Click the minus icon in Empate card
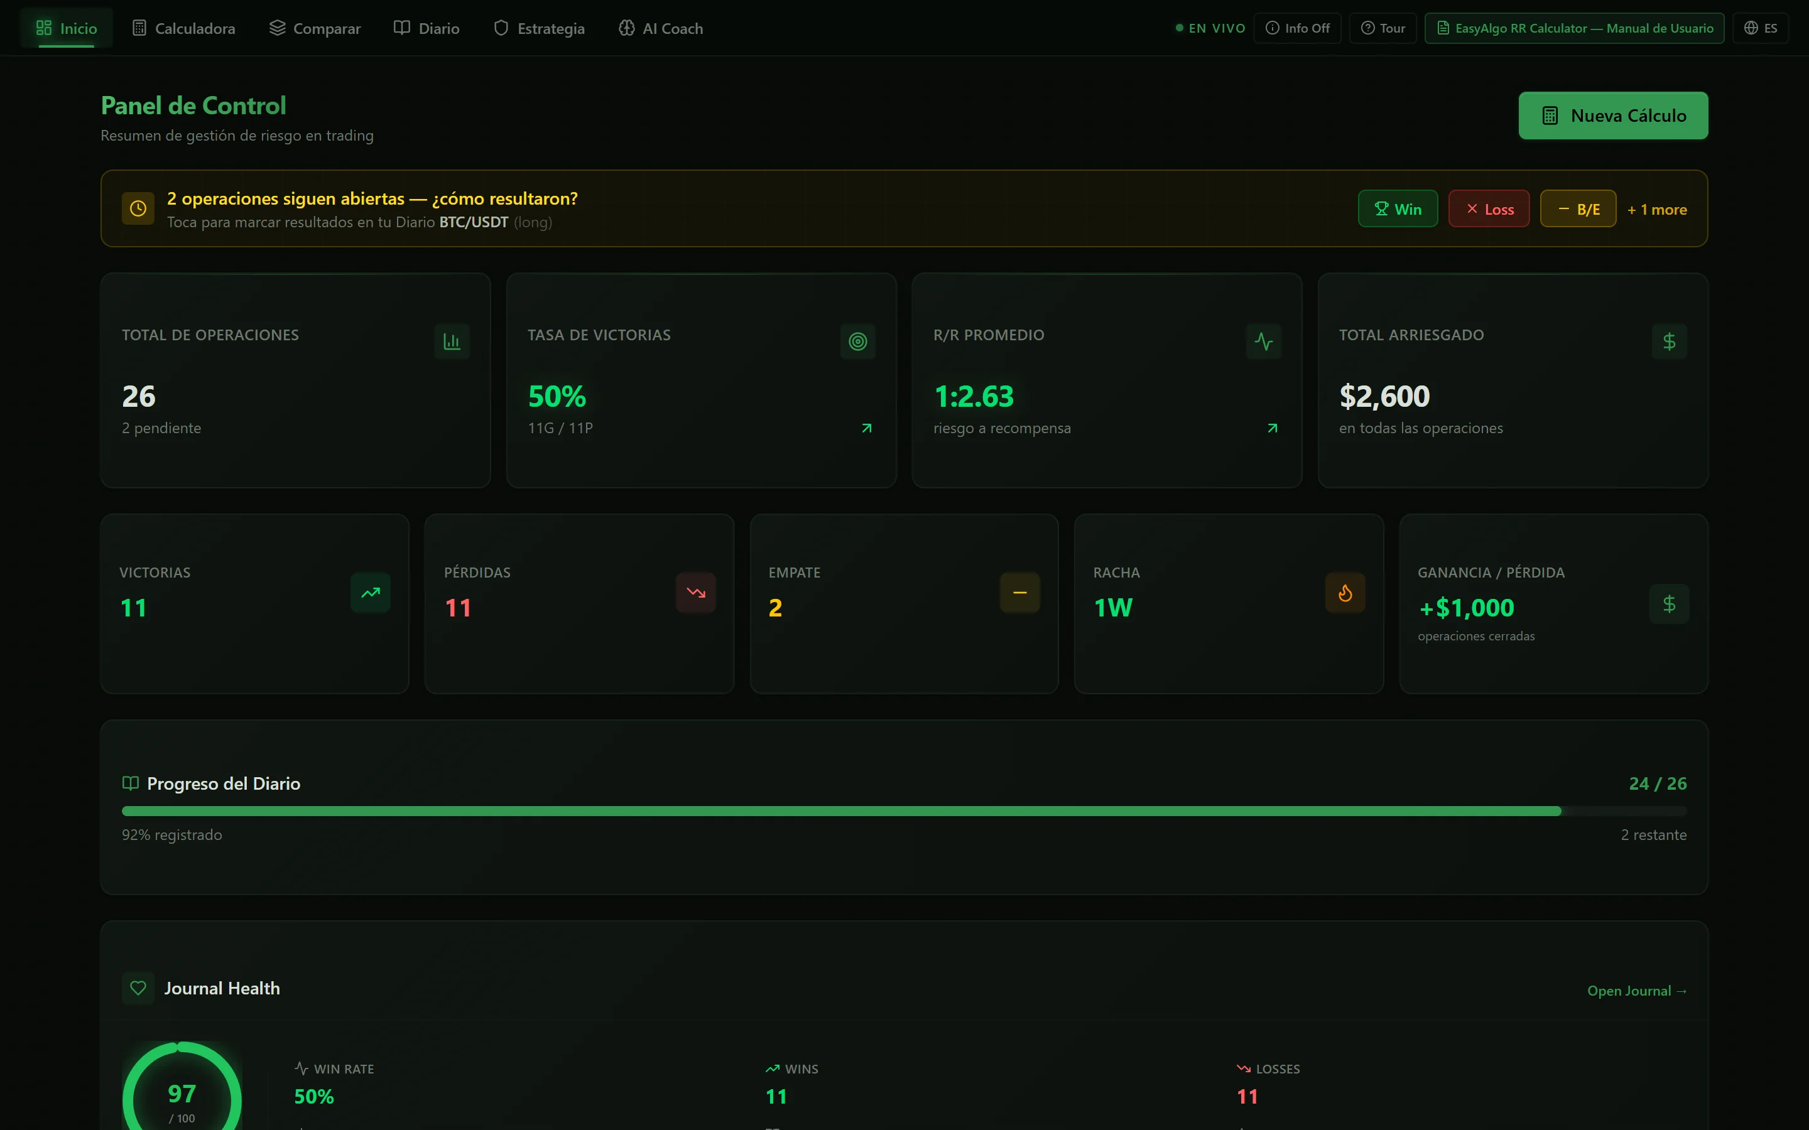Screen dimensions: 1809x1130 1020,593
